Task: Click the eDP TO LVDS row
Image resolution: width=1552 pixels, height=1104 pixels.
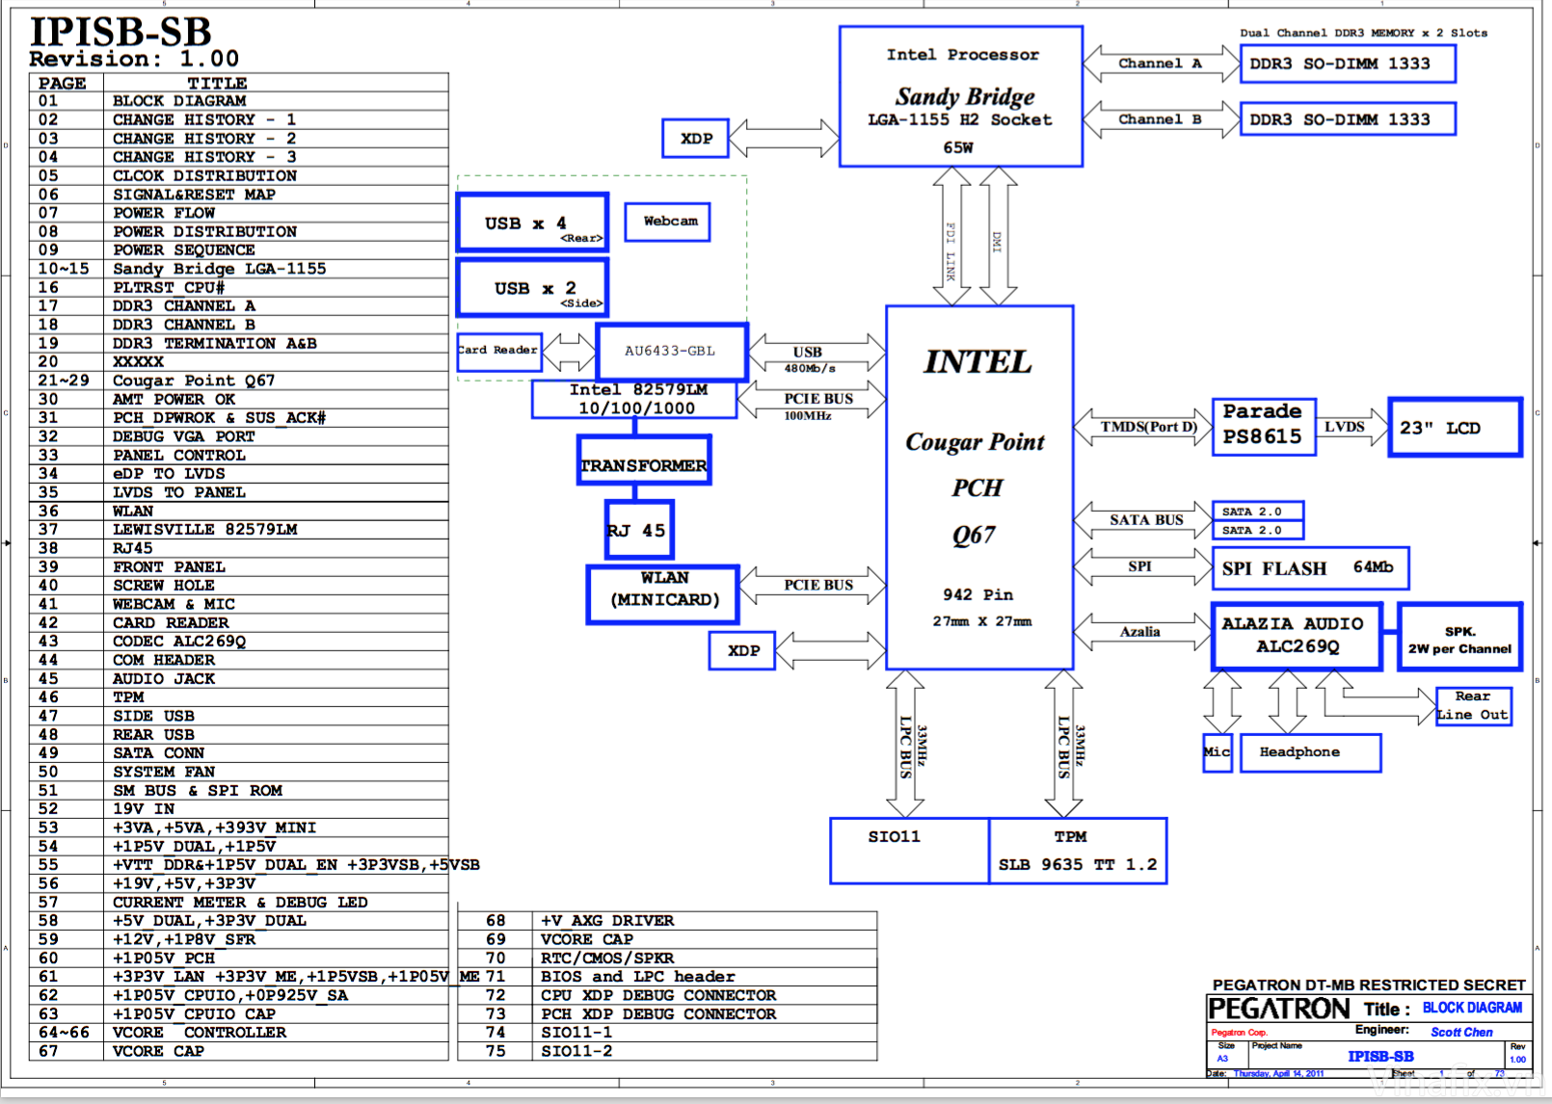Action: click(x=238, y=474)
